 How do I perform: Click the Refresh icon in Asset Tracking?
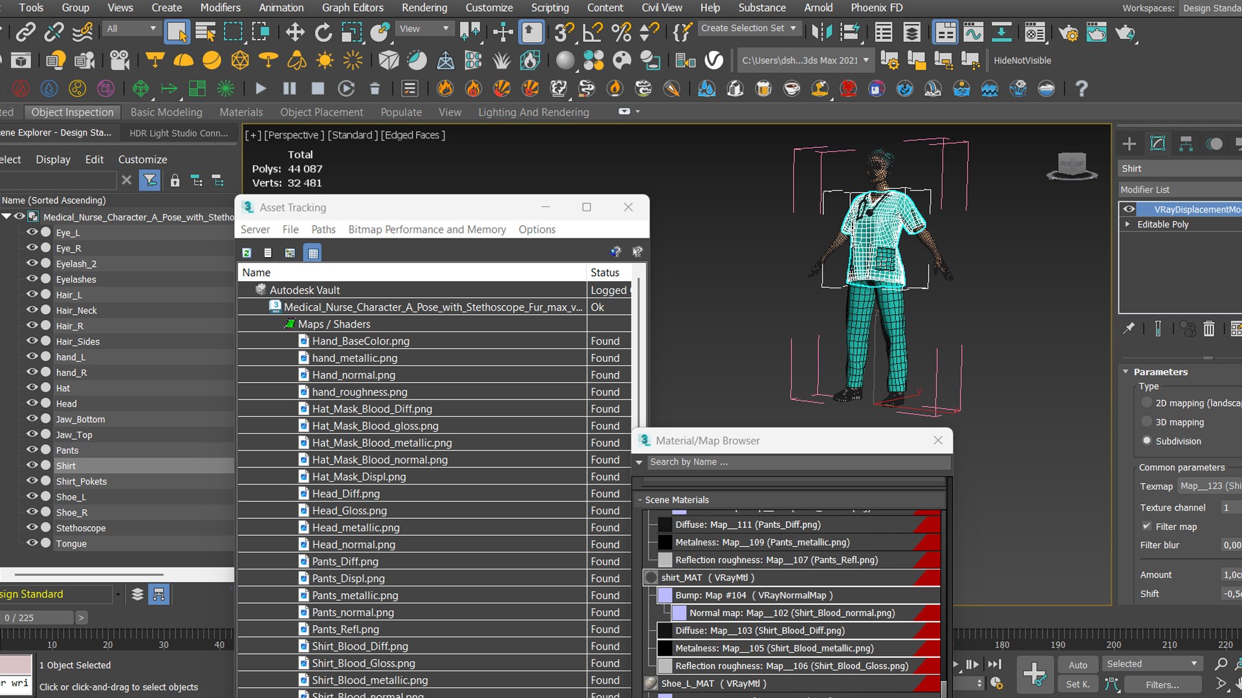click(246, 253)
